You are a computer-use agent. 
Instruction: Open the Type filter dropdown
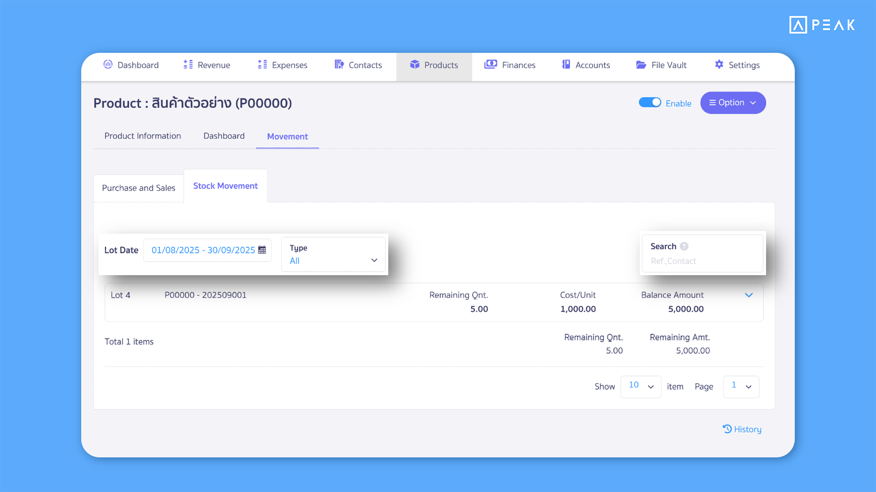333,255
